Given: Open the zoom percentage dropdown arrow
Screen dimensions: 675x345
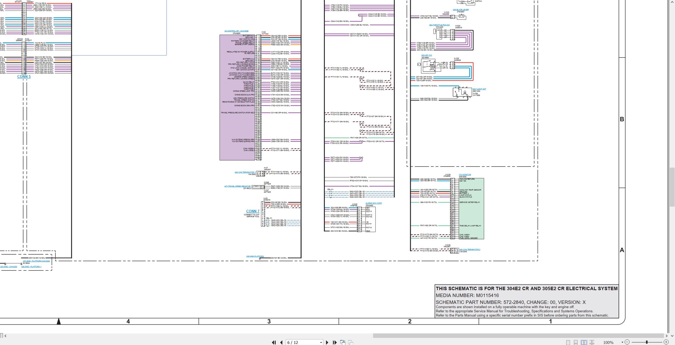Looking at the screenshot, I should click(622, 342).
